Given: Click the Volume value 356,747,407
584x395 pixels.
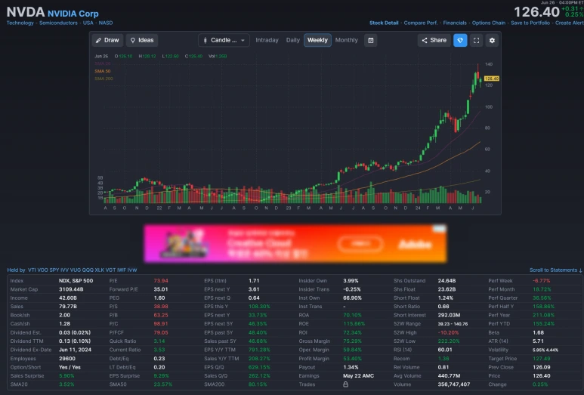Looking at the screenshot, I should click(x=454, y=384).
